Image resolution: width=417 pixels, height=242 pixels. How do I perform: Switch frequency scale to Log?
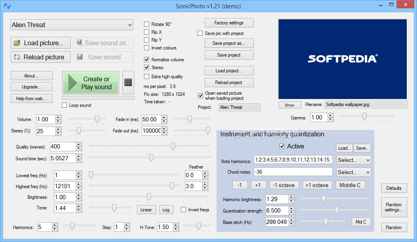click(166, 210)
